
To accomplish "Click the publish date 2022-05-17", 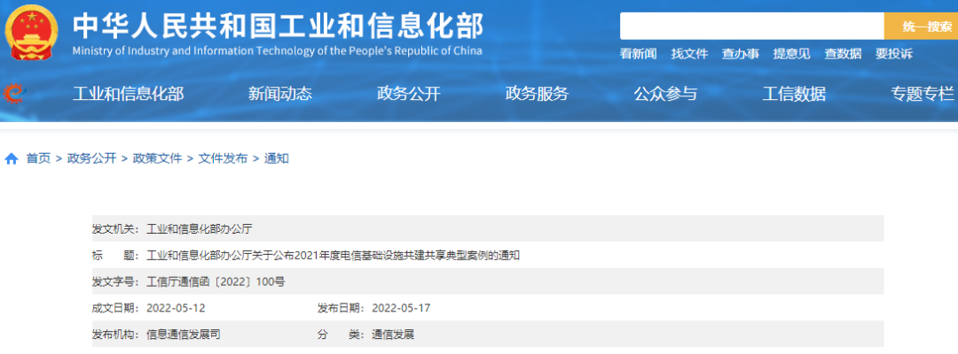I will (401, 308).
